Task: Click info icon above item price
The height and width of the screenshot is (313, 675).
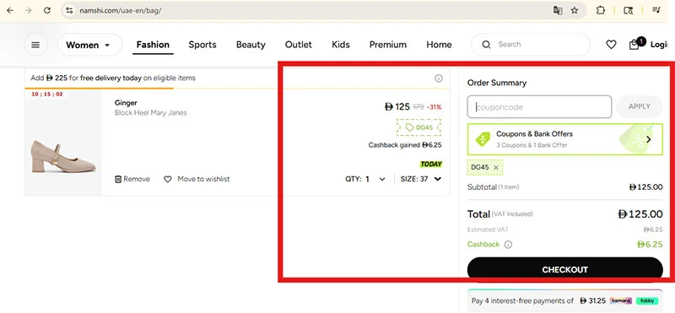Action: click(x=438, y=78)
